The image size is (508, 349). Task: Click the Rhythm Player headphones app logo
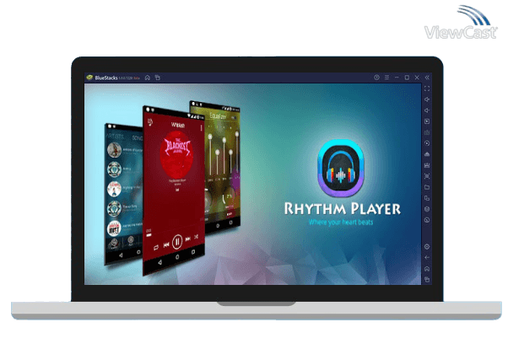(x=341, y=168)
